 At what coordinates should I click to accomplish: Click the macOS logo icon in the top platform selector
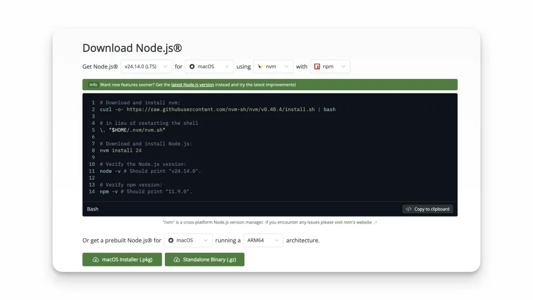click(192, 67)
